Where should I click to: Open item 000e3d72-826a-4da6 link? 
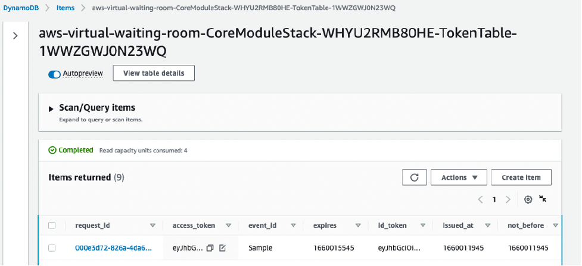114,248
